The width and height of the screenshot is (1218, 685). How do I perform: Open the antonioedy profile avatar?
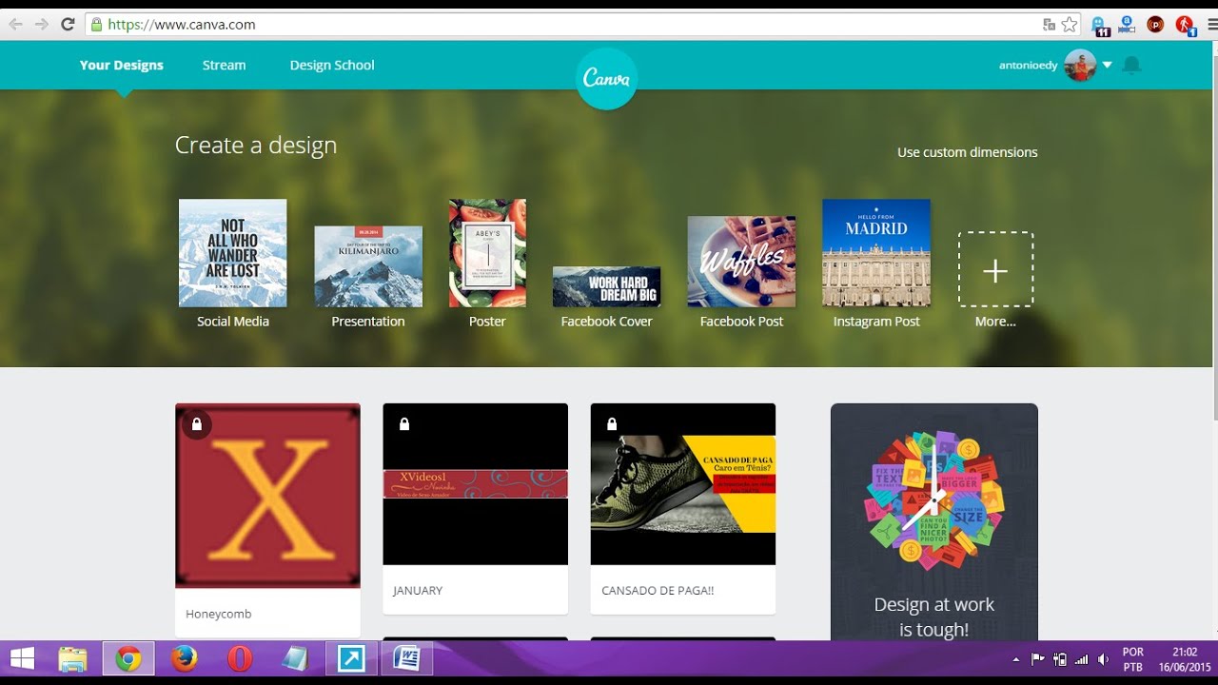[x=1080, y=65]
